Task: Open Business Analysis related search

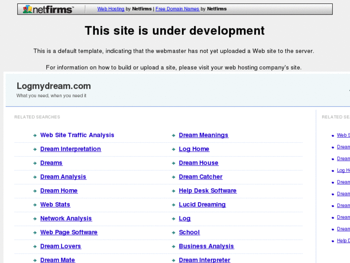Action: [207, 246]
